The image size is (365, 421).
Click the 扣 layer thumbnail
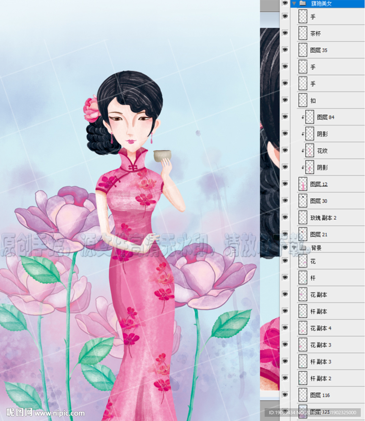tap(303, 100)
